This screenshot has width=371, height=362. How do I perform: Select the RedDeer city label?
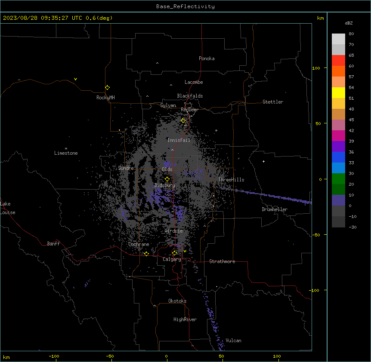click(x=189, y=110)
